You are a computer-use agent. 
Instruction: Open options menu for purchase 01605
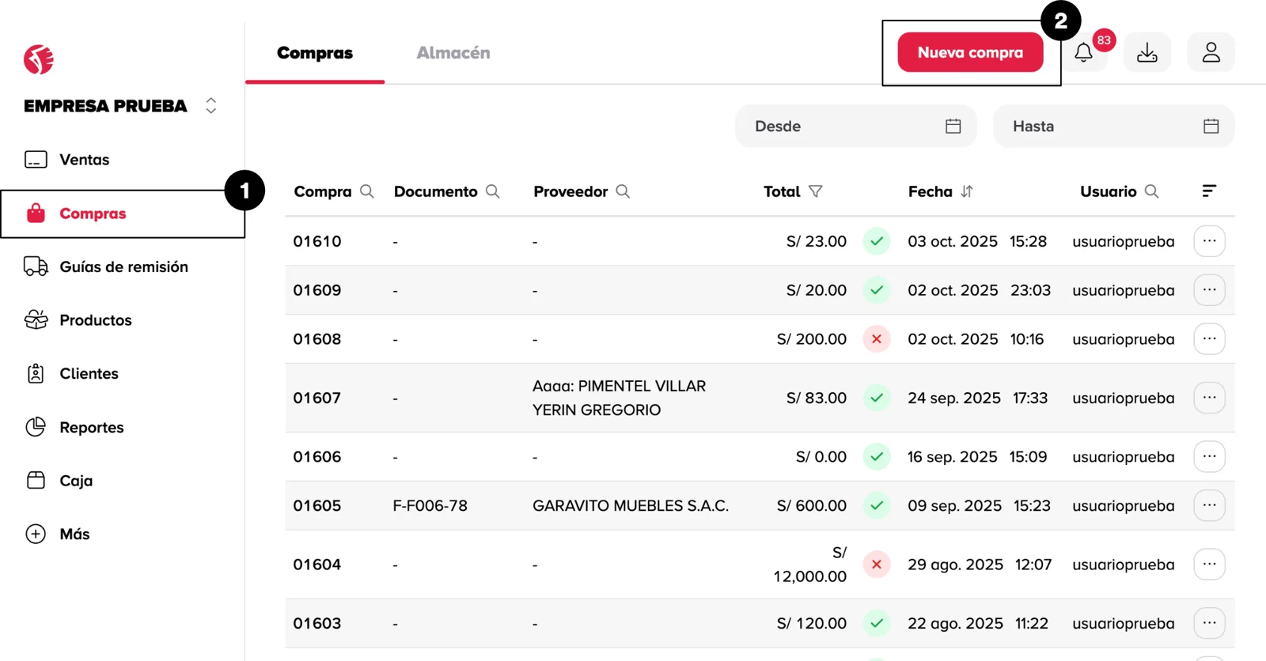pyautogui.click(x=1209, y=505)
